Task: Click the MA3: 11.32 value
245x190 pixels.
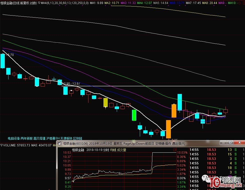Action: pyautogui.click(x=128, y=3)
